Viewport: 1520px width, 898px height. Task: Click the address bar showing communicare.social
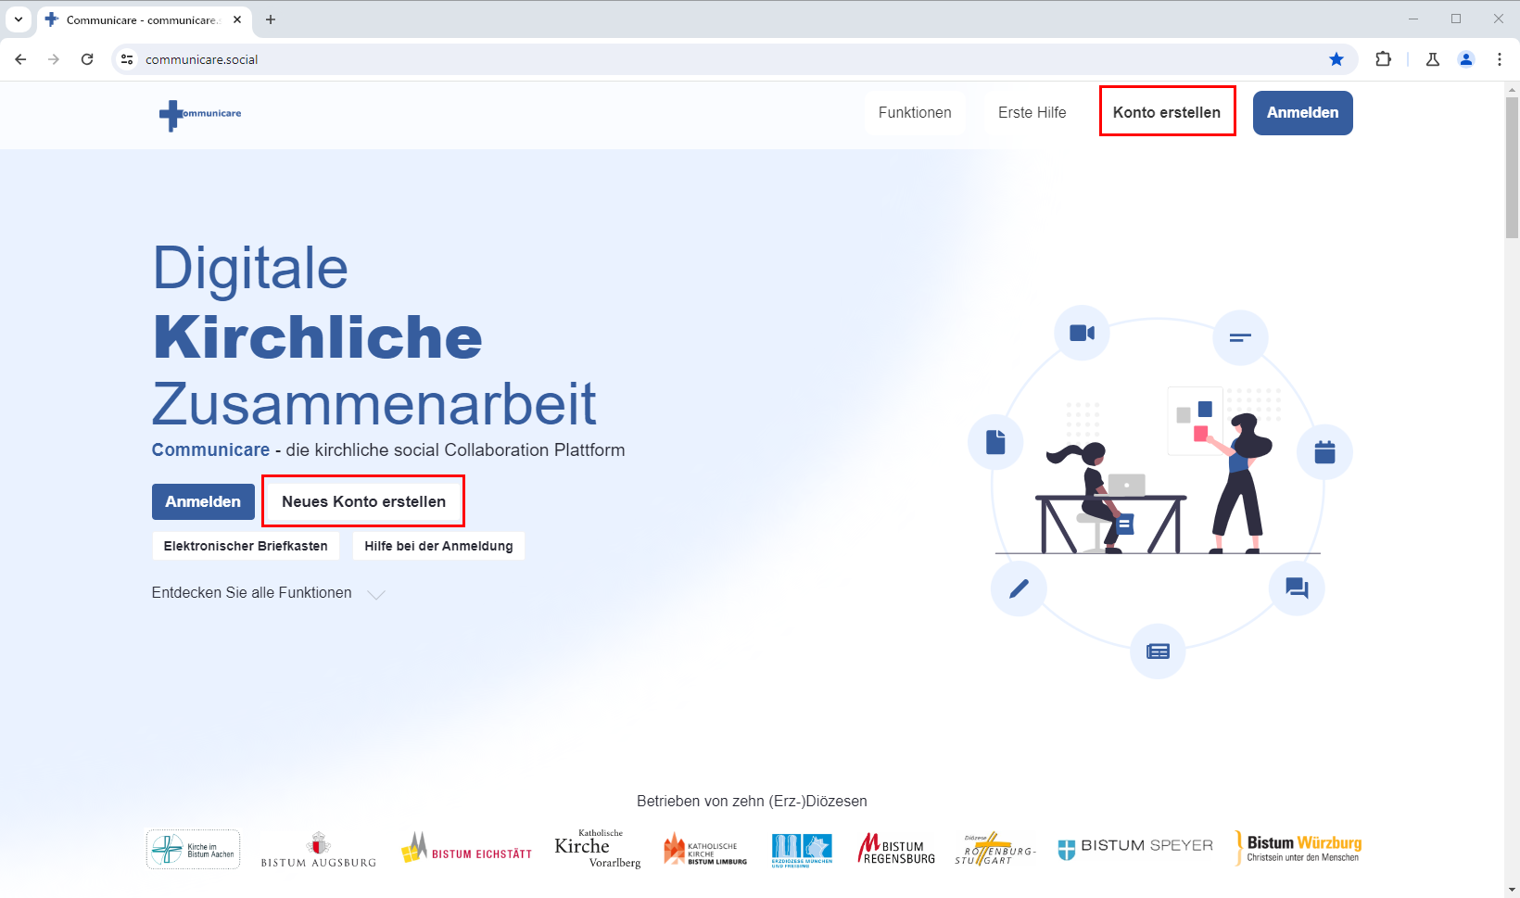[x=732, y=59]
